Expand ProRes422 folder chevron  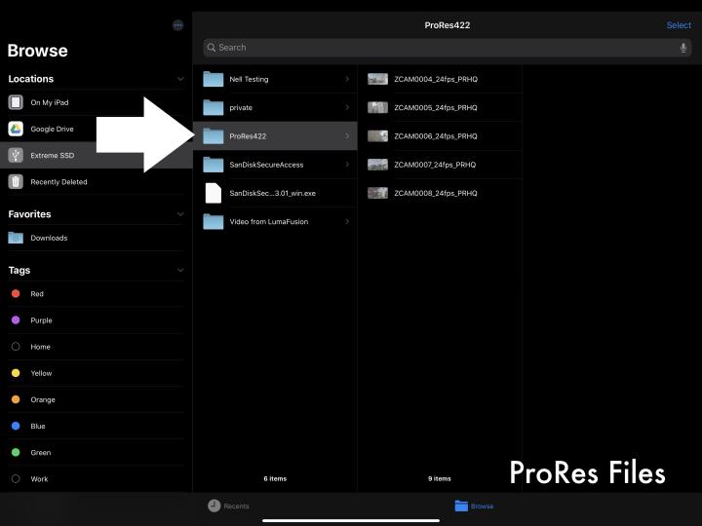pyautogui.click(x=347, y=136)
